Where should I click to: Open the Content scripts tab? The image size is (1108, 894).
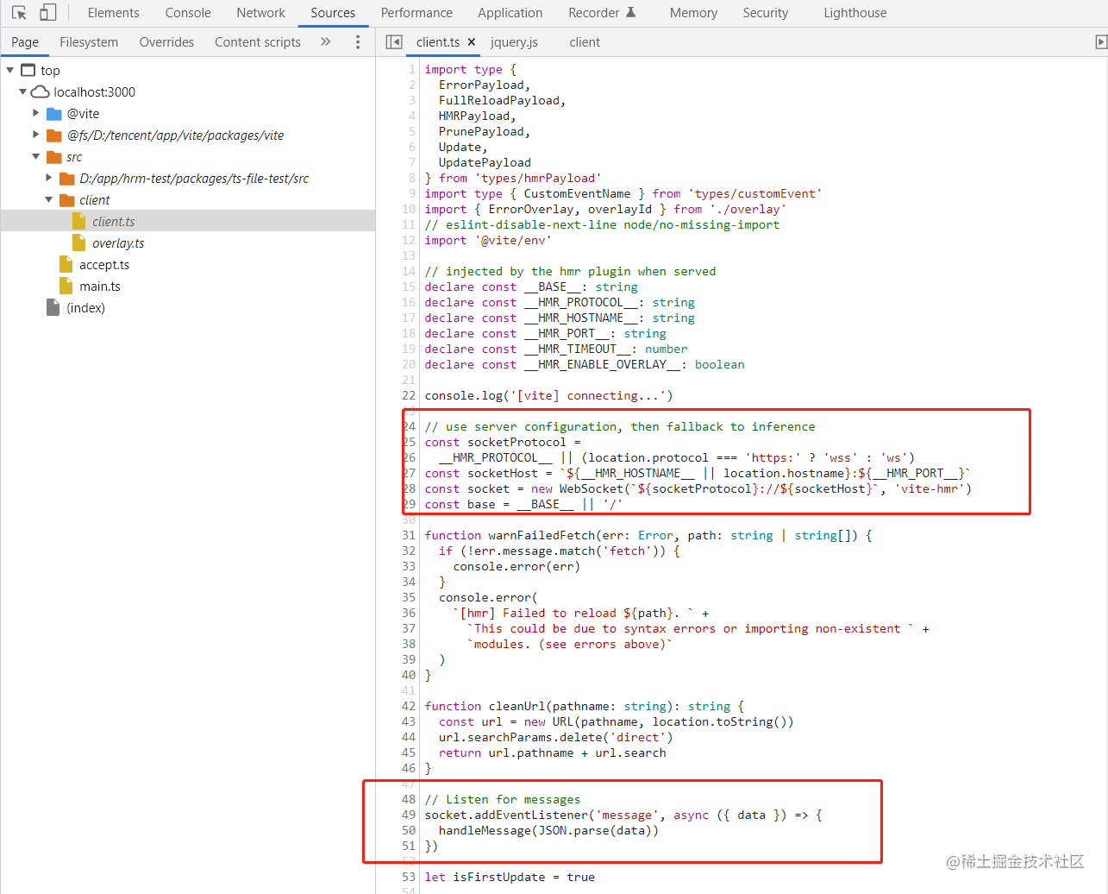(258, 42)
